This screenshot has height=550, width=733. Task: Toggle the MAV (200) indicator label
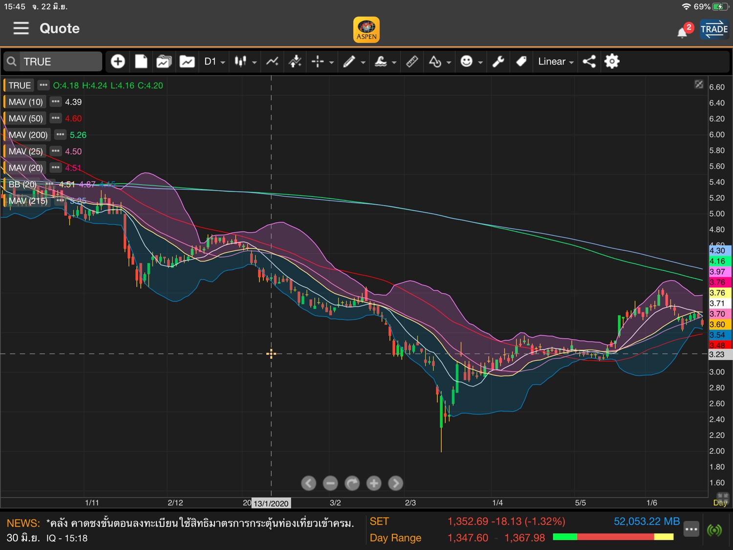click(28, 135)
